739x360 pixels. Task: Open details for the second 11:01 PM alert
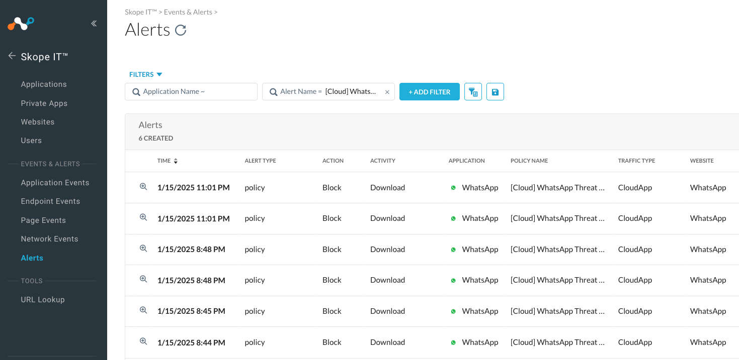[x=143, y=217]
